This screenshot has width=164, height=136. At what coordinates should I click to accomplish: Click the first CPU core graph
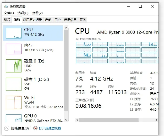pos(84,44)
